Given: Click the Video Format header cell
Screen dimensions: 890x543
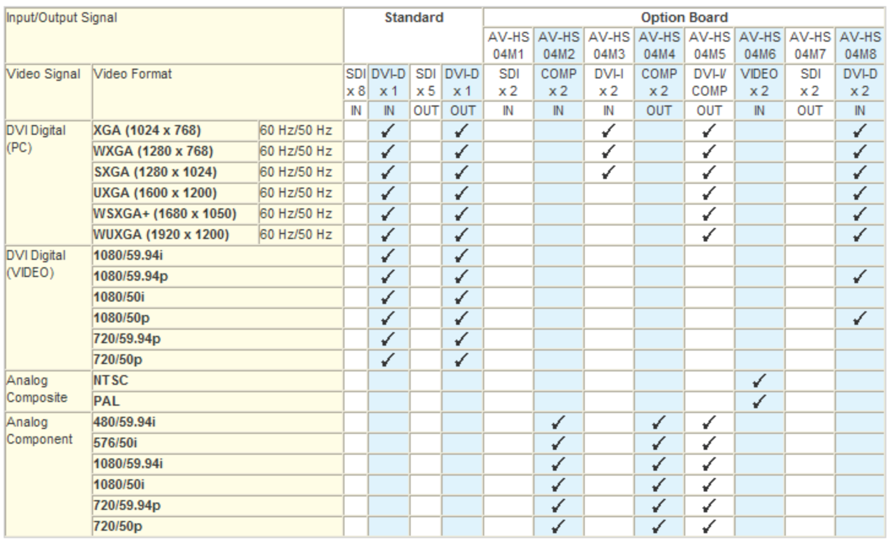Looking at the screenshot, I should click(218, 92).
